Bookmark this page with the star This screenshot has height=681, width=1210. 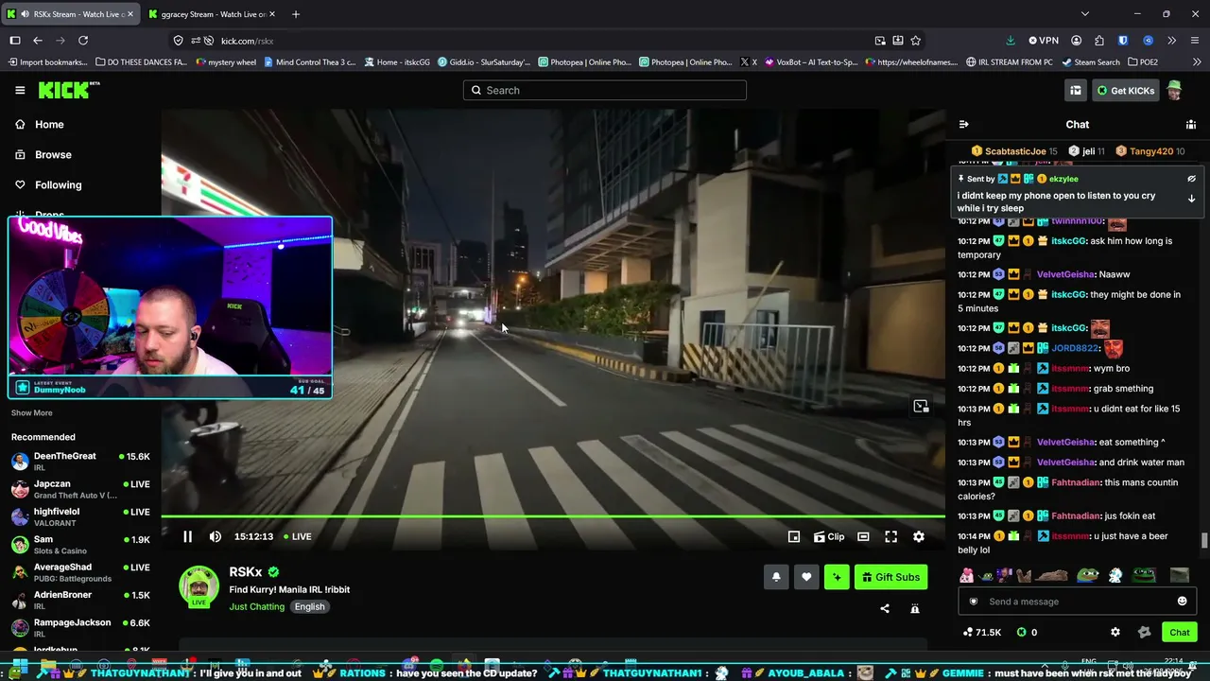(x=916, y=41)
